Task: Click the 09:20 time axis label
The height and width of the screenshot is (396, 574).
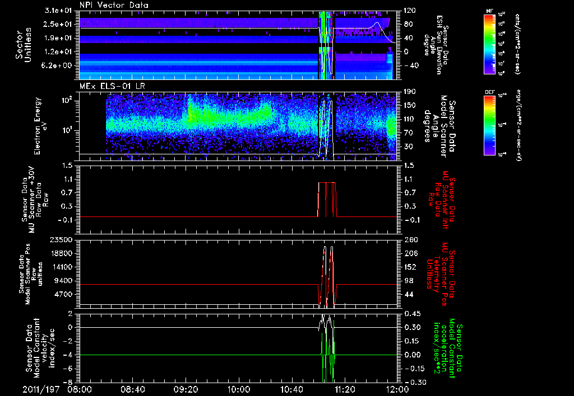Action: point(186,389)
